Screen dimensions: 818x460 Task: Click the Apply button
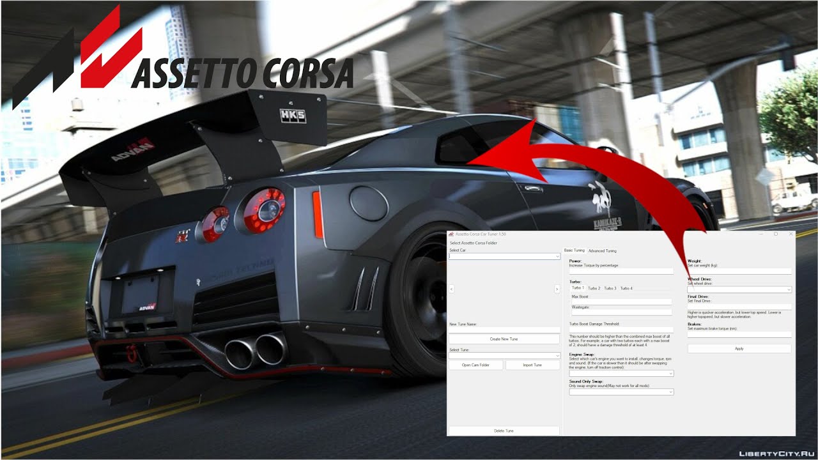739,349
